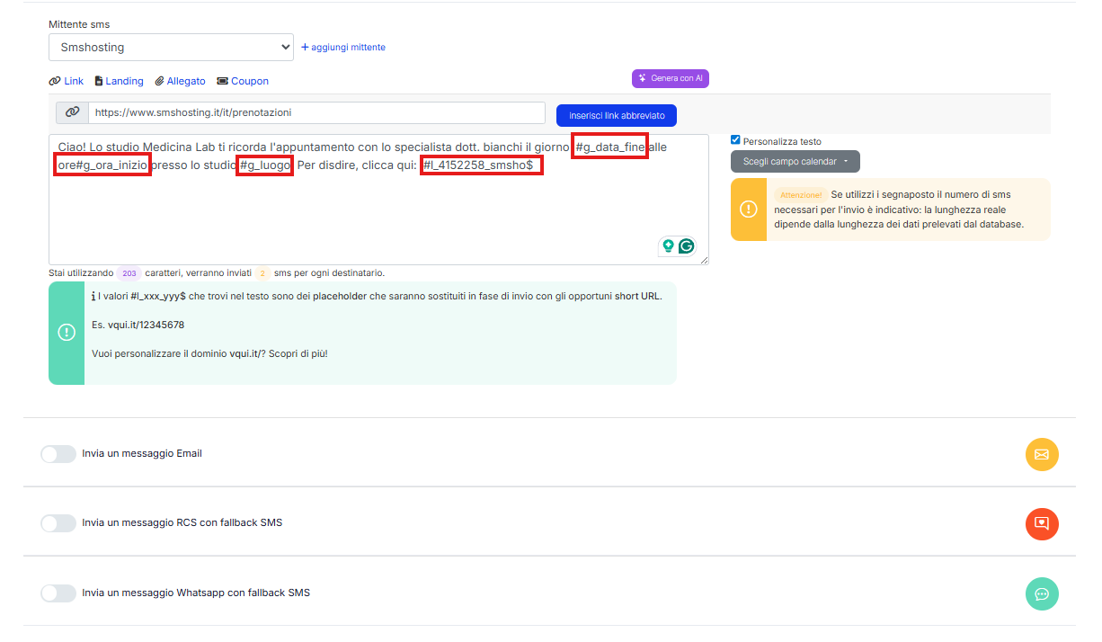Screen dimensions: 1102x642
Task: Click the Mittente sms label
Action: (79, 24)
